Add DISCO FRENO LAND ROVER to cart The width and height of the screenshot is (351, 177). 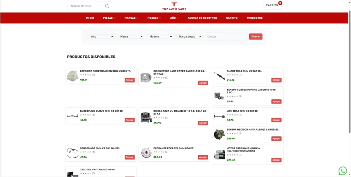[x=203, y=83]
